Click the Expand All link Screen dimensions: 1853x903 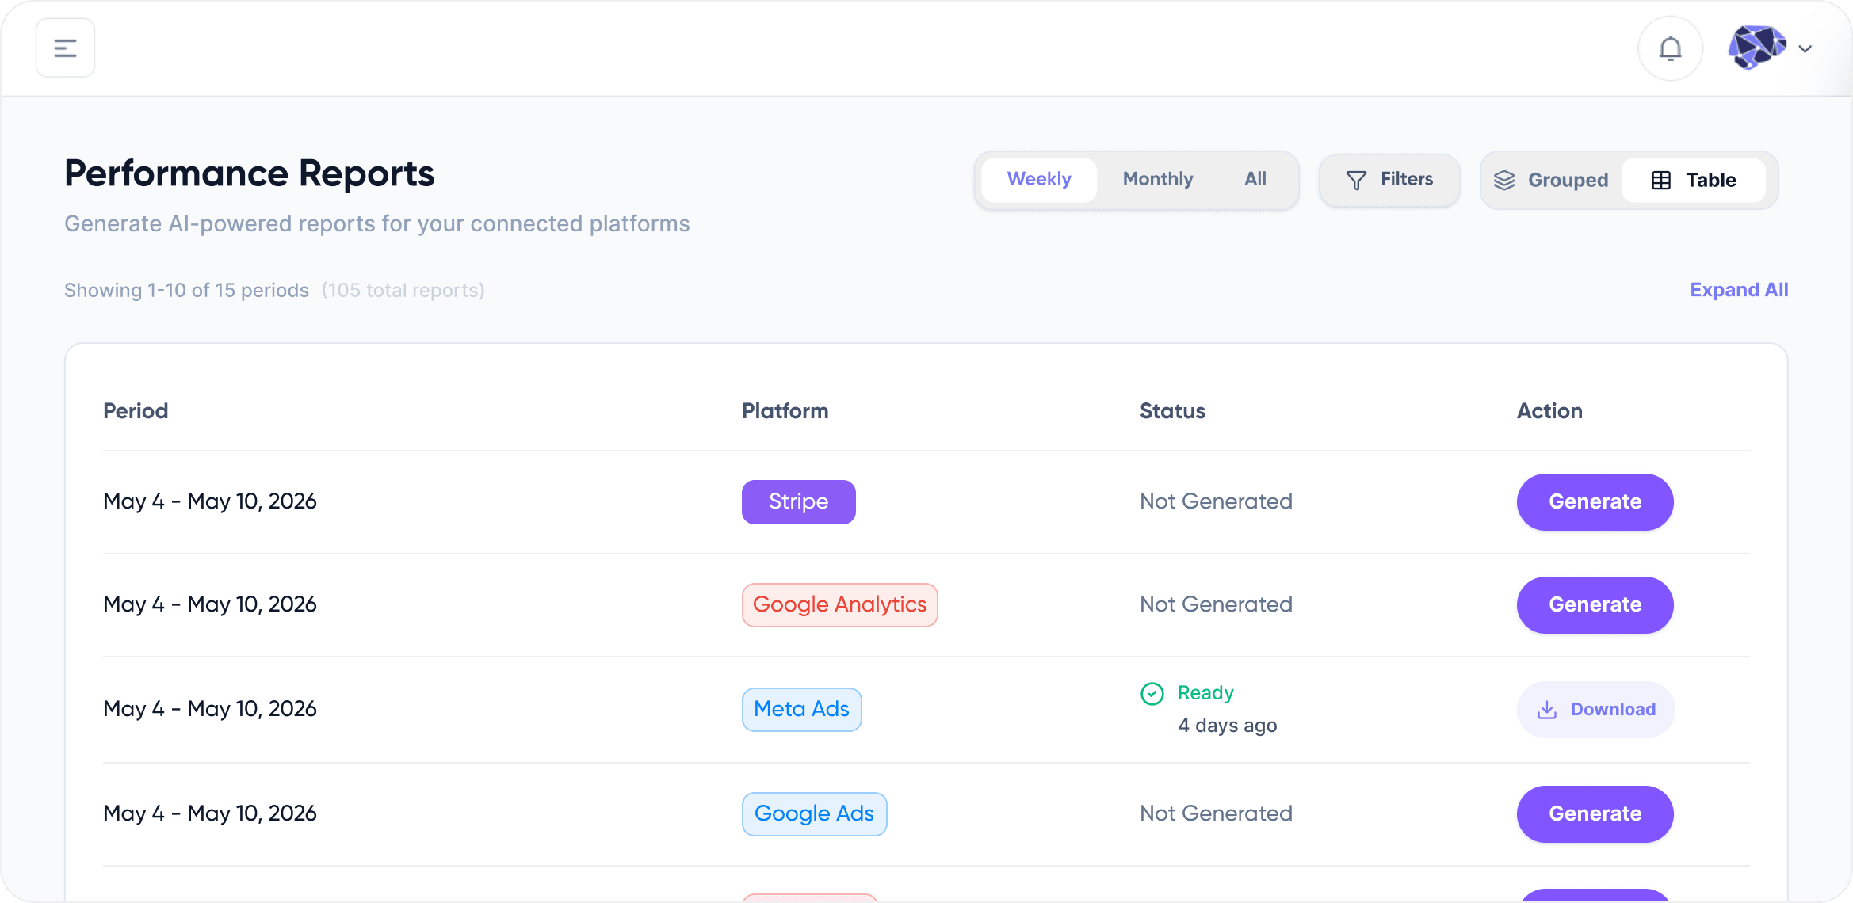(1739, 290)
